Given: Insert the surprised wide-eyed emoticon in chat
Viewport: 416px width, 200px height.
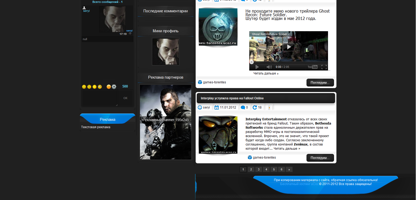Looking at the screenshot, I should pyautogui.click(x=100, y=87).
